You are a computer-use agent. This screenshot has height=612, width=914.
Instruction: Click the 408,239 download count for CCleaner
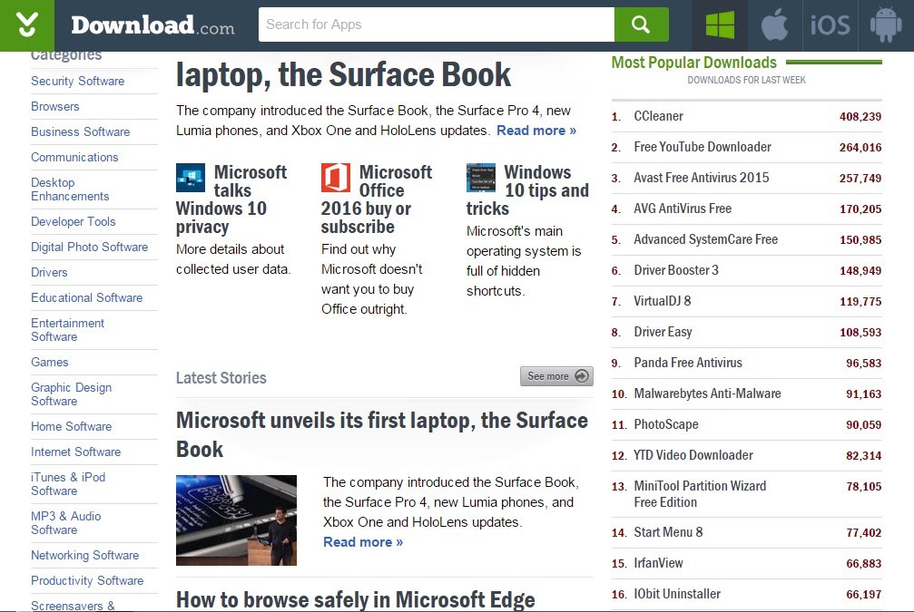[860, 116]
